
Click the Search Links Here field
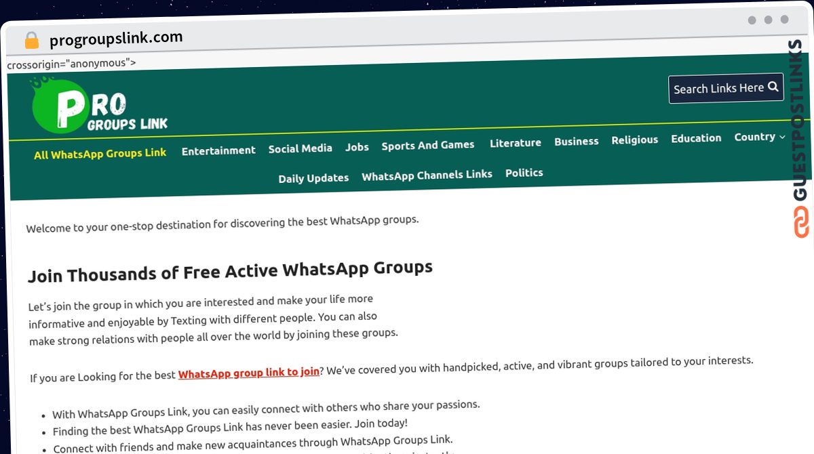pos(726,88)
